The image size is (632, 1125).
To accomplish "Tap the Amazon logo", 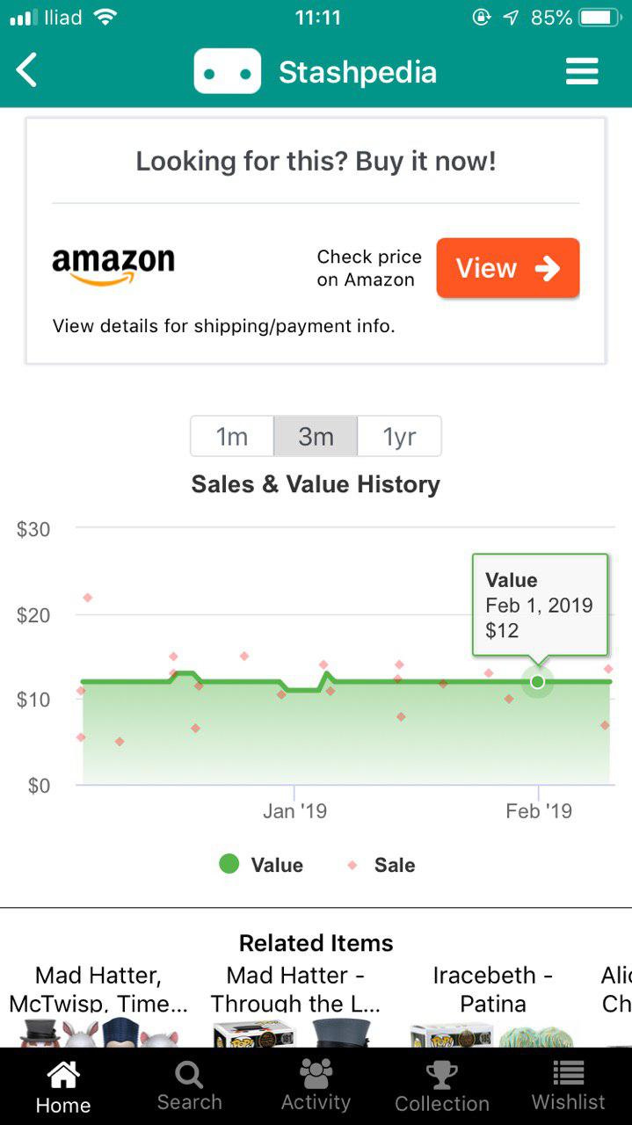I will tap(113, 266).
